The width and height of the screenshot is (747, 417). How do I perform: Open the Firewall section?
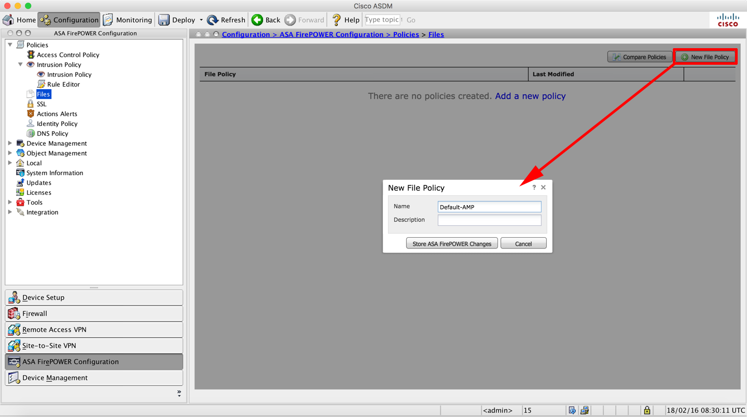pos(94,313)
